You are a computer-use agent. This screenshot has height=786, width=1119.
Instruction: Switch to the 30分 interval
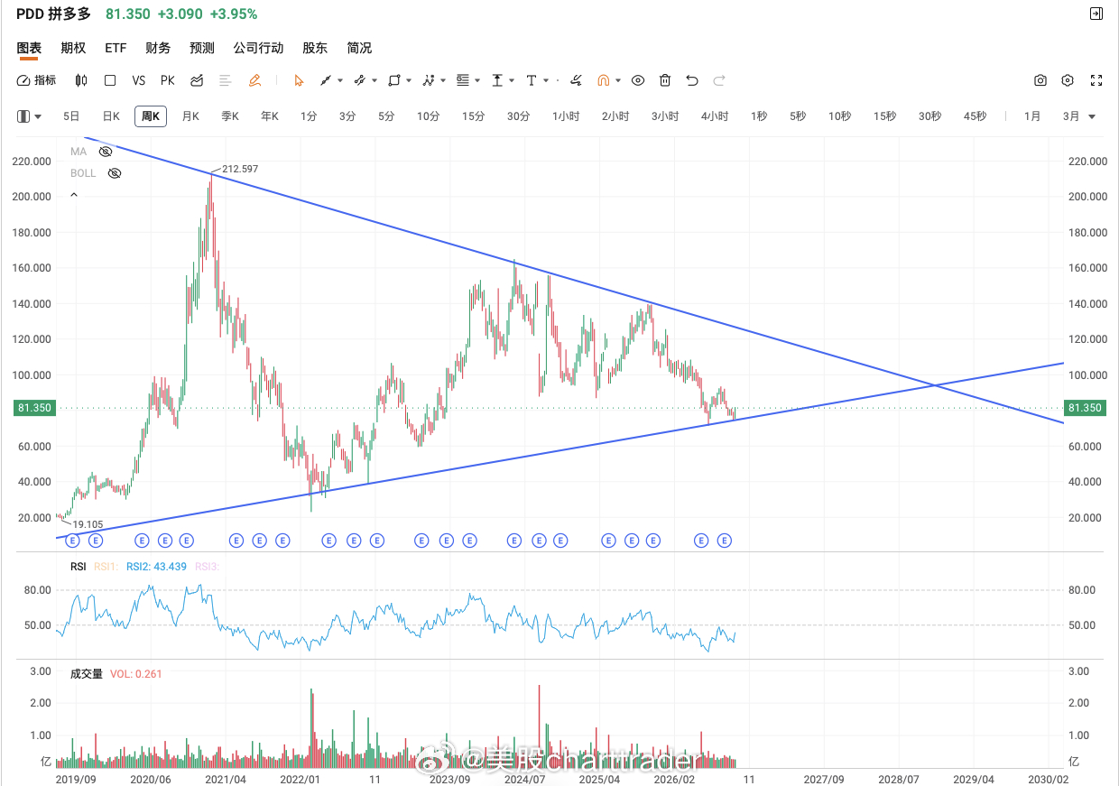coord(518,116)
